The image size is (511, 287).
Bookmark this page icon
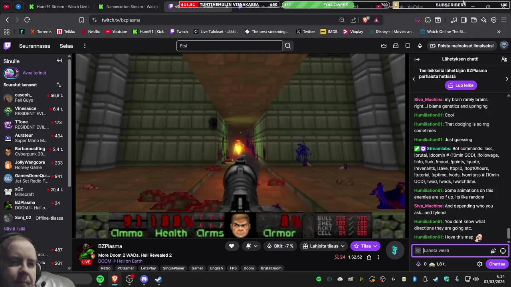click(81, 20)
